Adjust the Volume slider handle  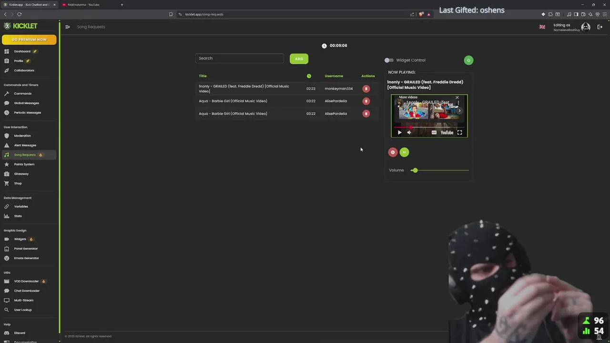coord(415,170)
